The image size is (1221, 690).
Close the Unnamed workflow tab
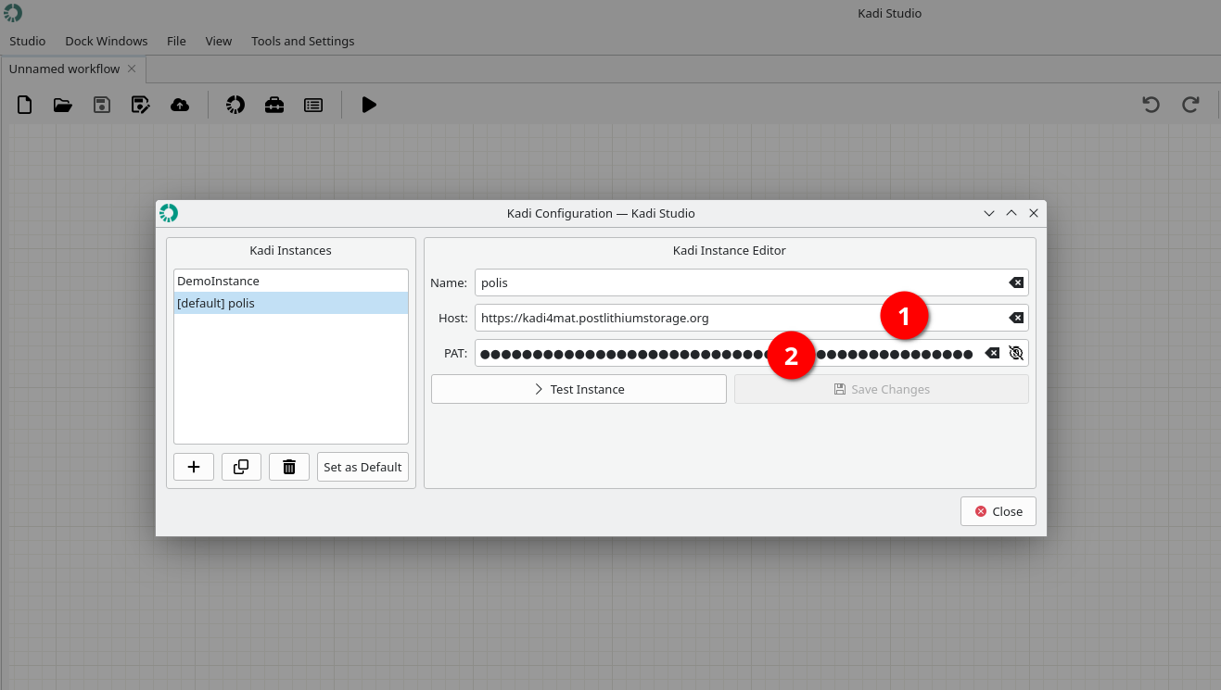[132, 69]
